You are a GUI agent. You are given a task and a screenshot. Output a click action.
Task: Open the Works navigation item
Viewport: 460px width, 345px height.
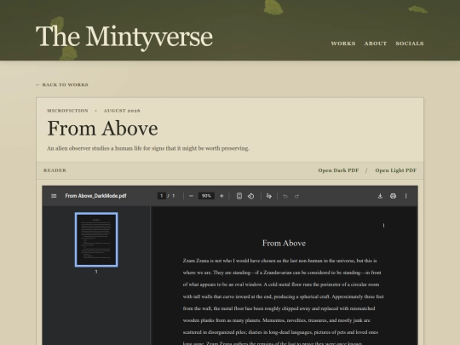point(343,43)
